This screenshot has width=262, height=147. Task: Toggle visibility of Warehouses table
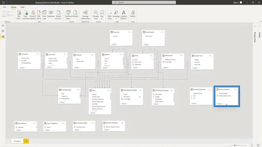coord(181,56)
